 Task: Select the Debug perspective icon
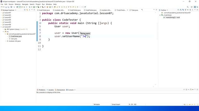(x=197, y=7)
